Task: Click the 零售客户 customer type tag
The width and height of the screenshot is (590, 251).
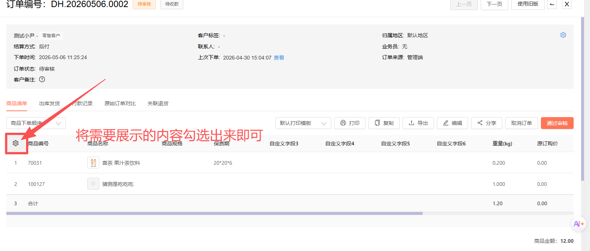Action: [x=51, y=36]
